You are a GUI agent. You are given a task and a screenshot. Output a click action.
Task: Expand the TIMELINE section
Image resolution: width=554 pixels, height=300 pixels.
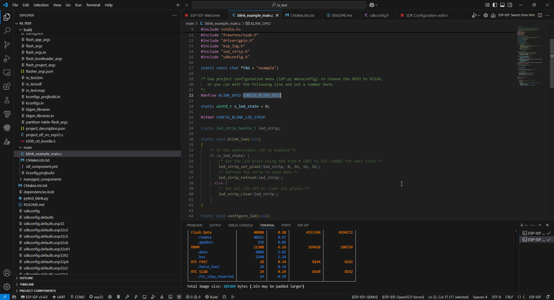click(98, 284)
